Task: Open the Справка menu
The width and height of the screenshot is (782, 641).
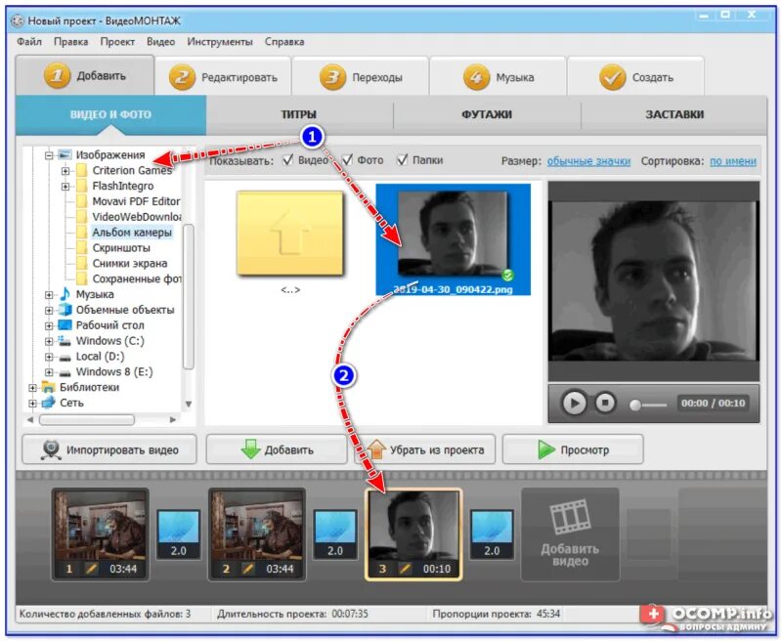Action: coord(284,42)
